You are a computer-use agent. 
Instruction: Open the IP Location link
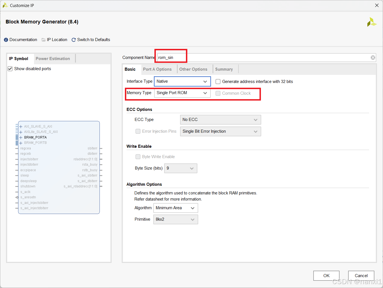tap(57, 40)
